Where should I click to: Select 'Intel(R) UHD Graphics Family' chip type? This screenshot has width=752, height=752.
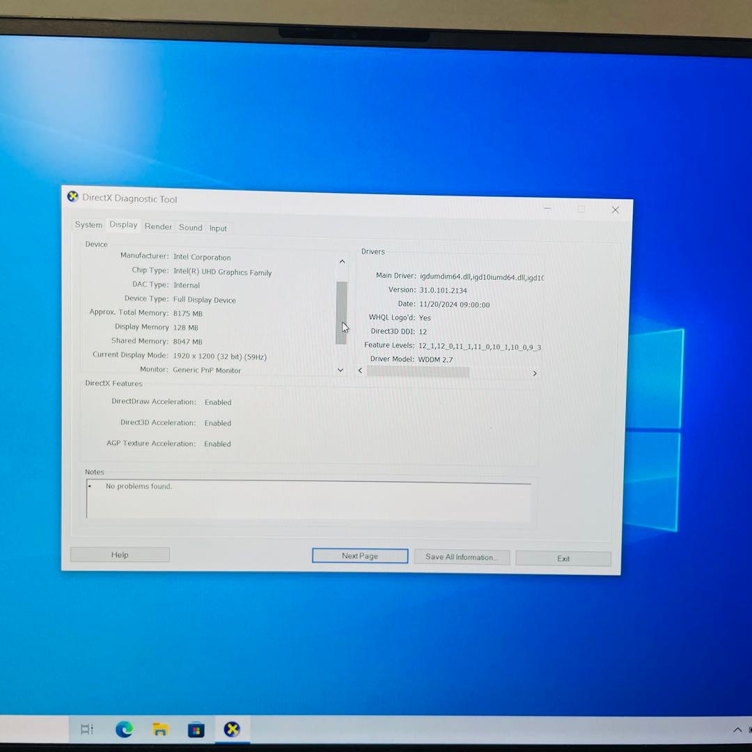coord(223,272)
